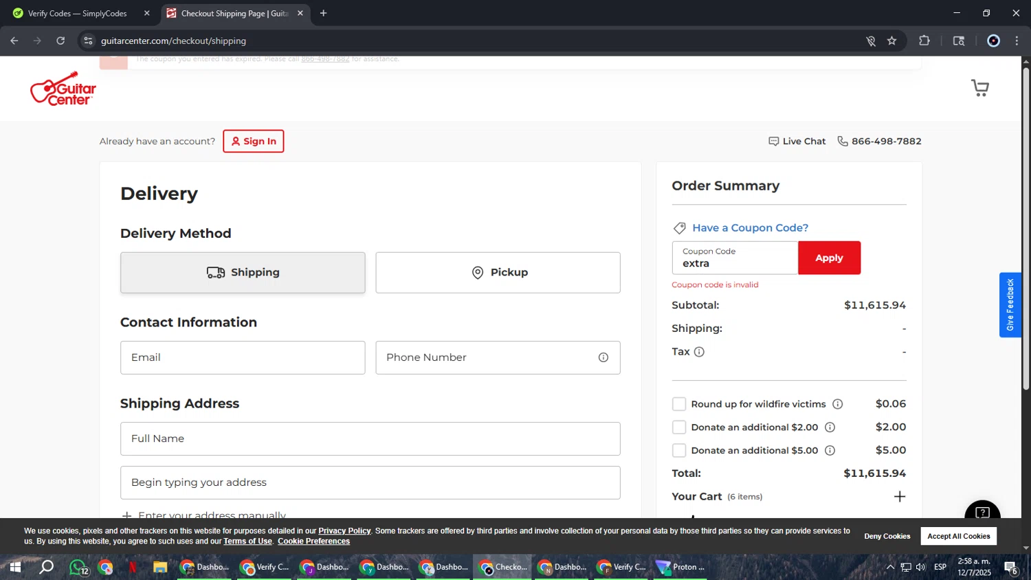Click the Privacy Policy link
This screenshot has height=580, width=1031.
(344, 531)
